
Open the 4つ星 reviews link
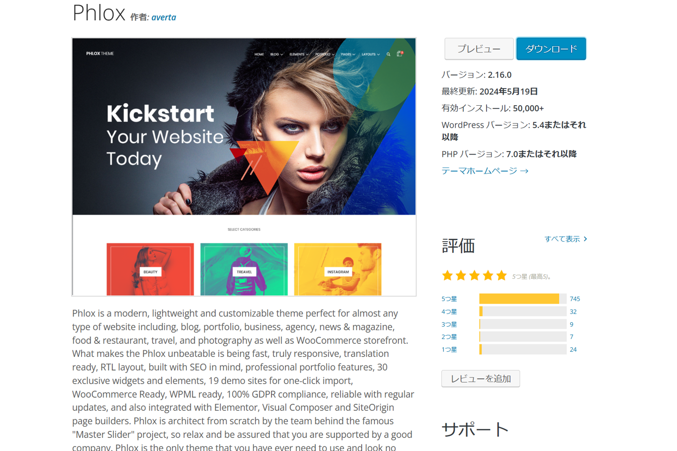[x=449, y=312]
